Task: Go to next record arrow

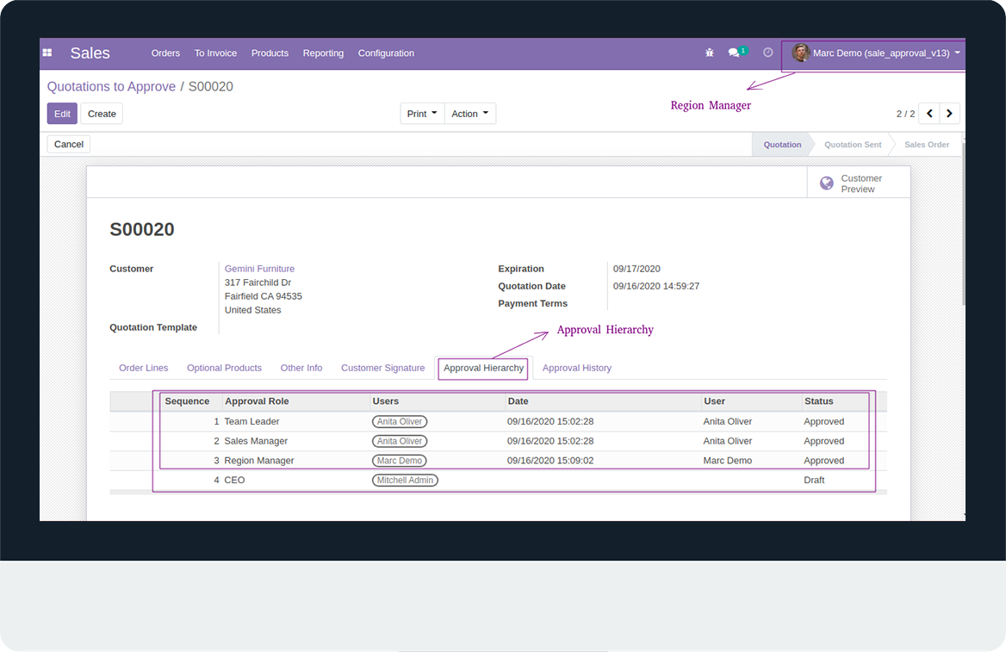Action: (x=949, y=114)
